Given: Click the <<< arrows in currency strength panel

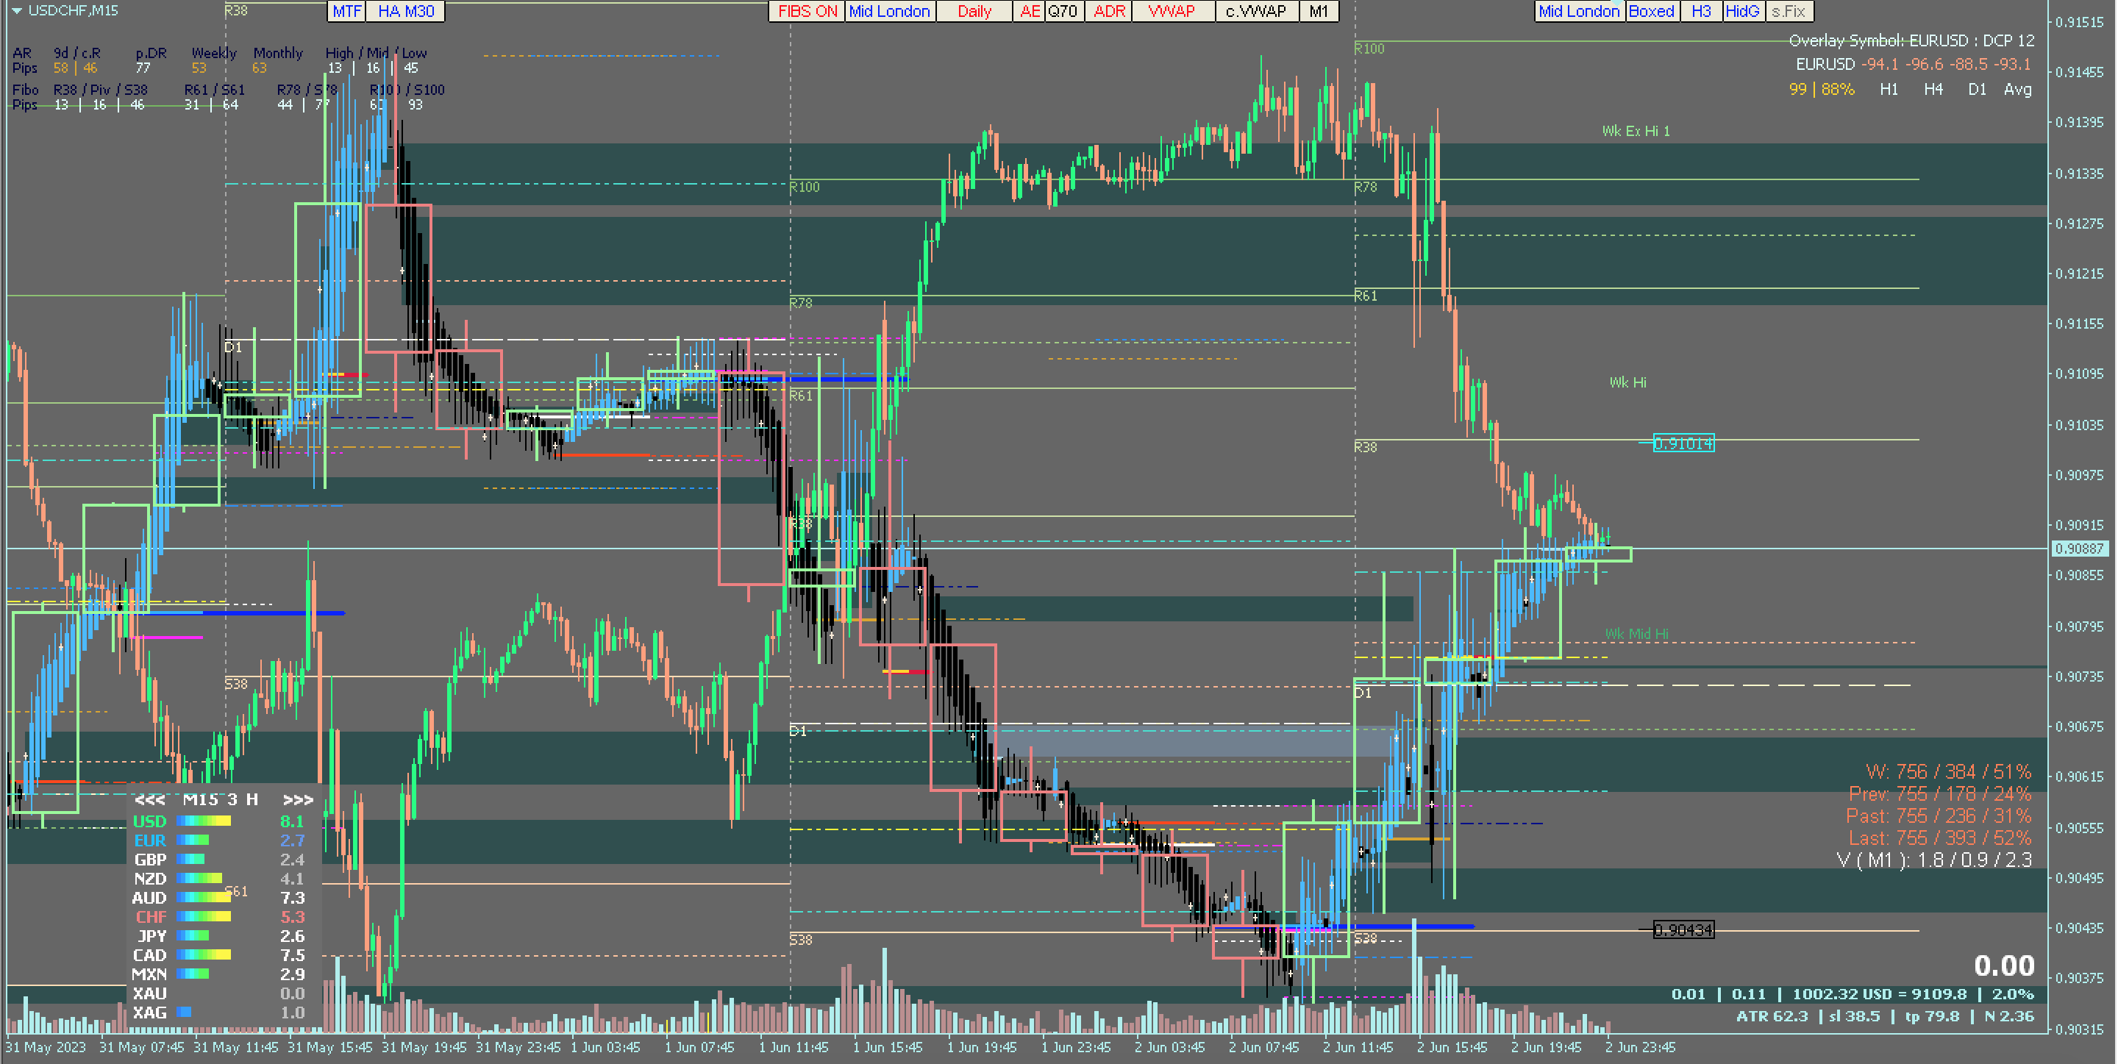Looking at the screenshot, I should click(149, 799).
